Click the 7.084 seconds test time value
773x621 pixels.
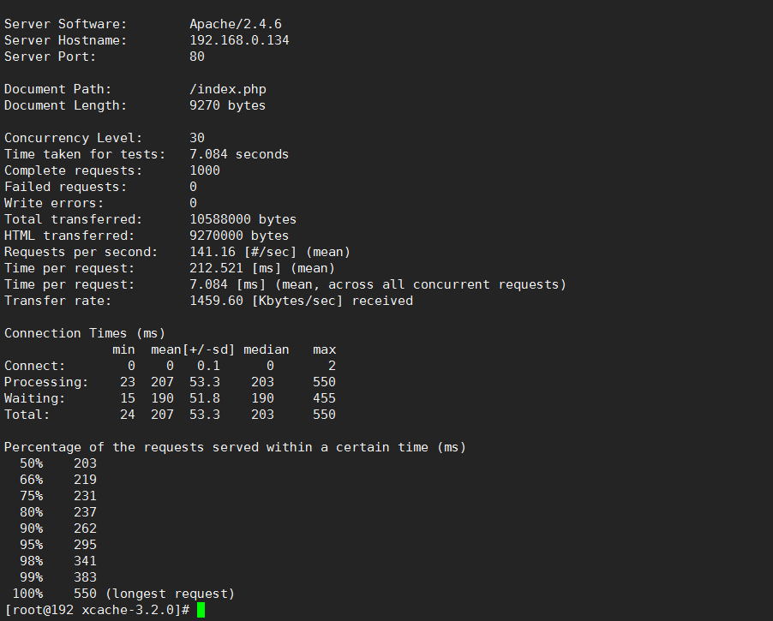pos(239,154)
